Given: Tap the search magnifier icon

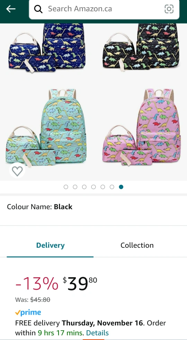Looking at the screenshot, I should pos(38,9).
